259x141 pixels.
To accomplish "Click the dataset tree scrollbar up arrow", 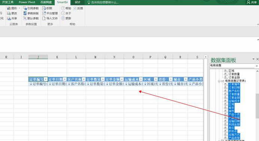I will click(258, 71).
